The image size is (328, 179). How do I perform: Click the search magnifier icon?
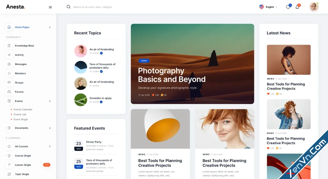[x=68, y=7]
